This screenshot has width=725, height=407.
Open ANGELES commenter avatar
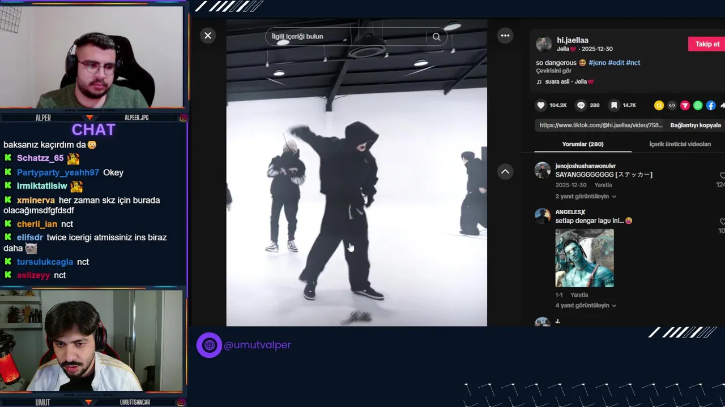[x=543, y=216]
